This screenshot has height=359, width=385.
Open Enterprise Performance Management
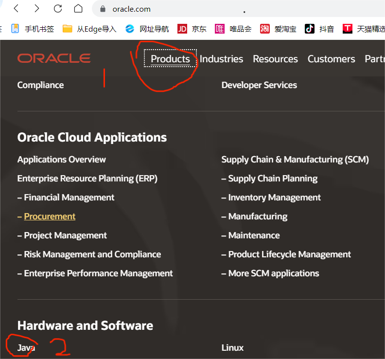[x=98, y=273]
